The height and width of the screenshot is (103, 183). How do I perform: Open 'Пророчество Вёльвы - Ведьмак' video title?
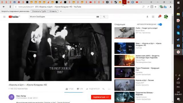click(x=145, y=94)
